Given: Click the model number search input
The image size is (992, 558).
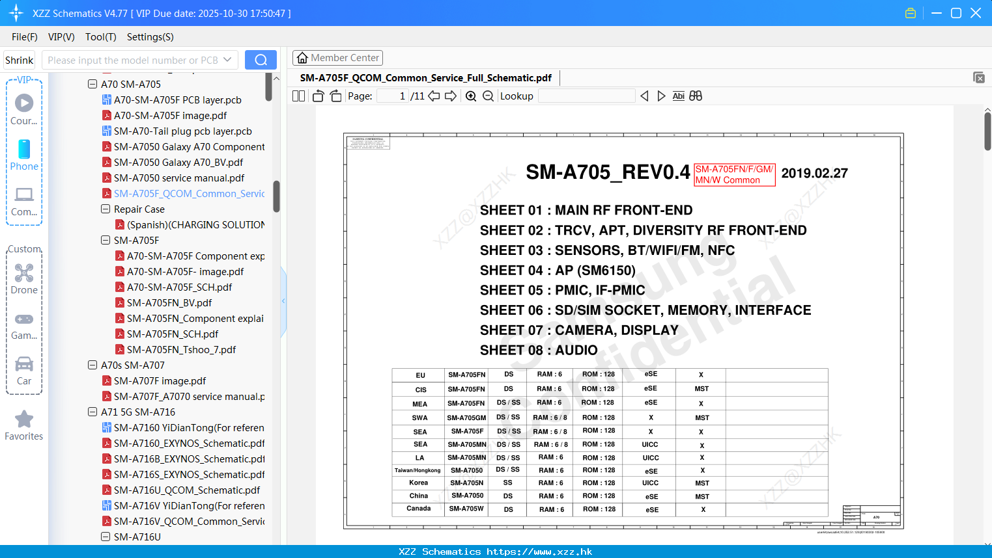Looking at the screenshot, I should 134,60.
